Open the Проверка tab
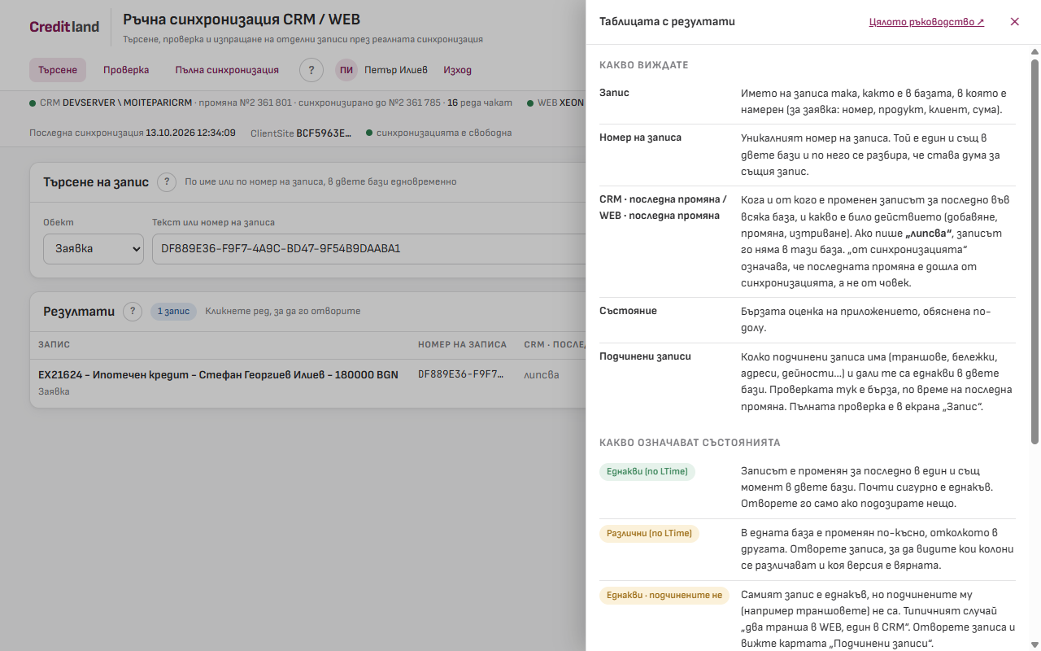1041x651 pixels. (126, 70)
